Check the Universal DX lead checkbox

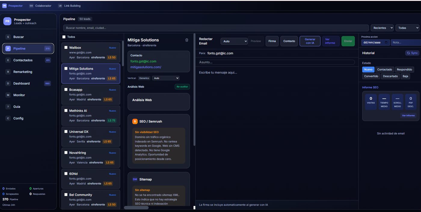(x=66, y=131)
